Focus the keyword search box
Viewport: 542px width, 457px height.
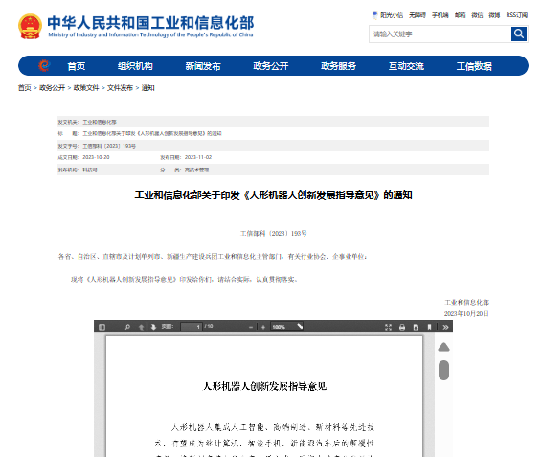coord(440,34)
